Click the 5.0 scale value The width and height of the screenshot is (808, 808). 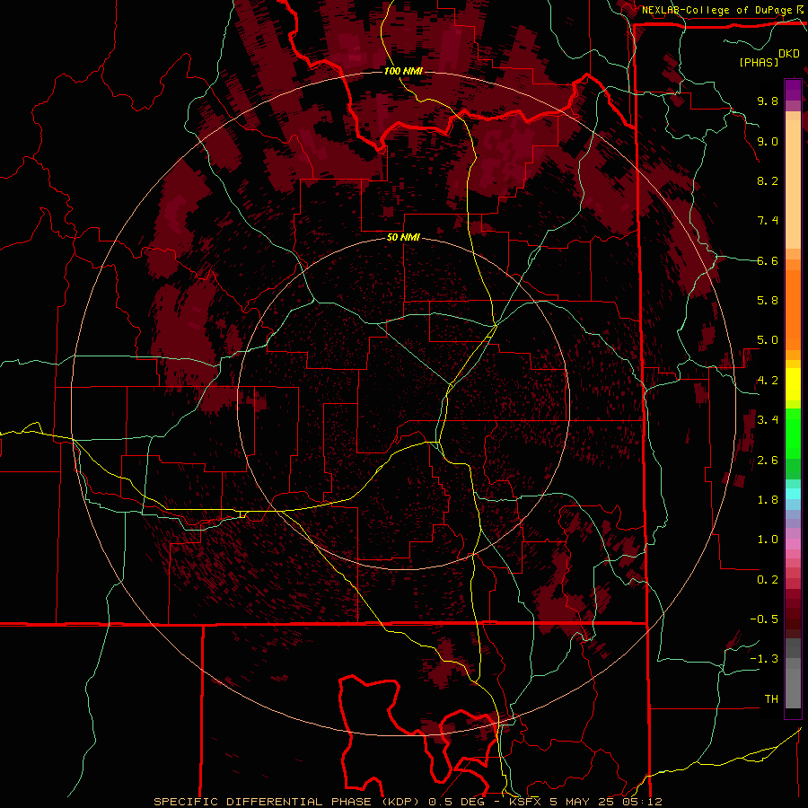[x=768, y=340]
